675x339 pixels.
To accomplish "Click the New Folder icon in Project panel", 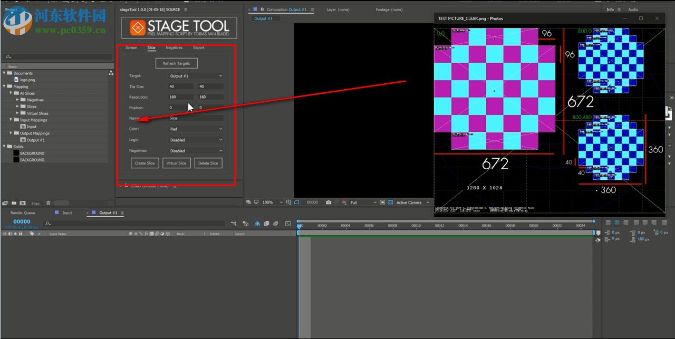I will 13,203.
